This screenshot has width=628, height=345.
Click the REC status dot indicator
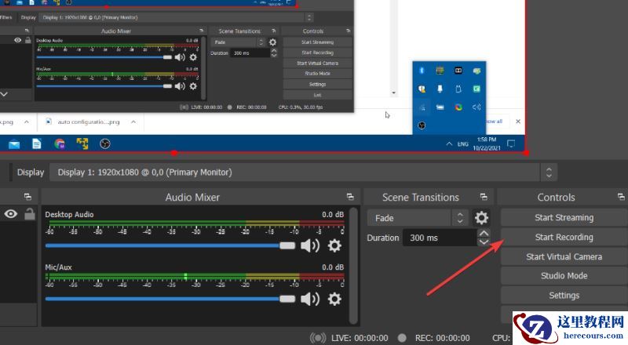(x=402, y=338)
